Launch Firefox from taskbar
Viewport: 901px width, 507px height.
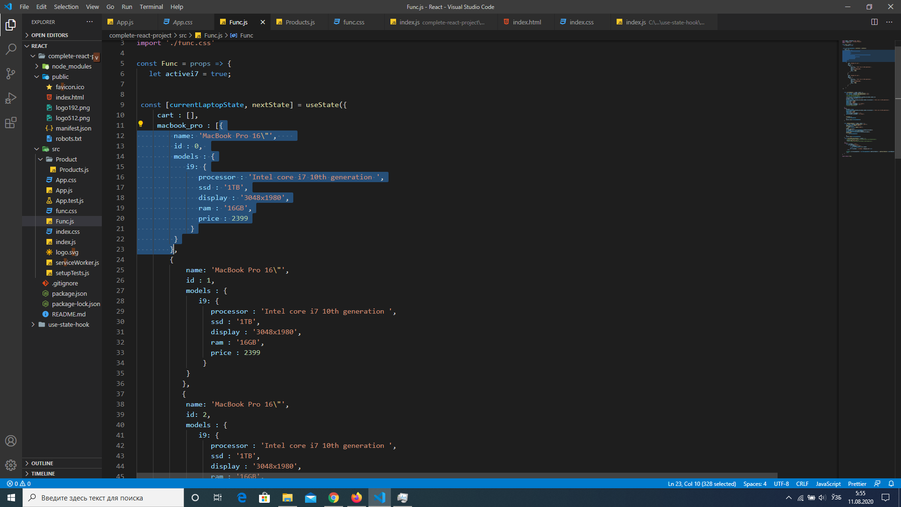coord(357,498)
